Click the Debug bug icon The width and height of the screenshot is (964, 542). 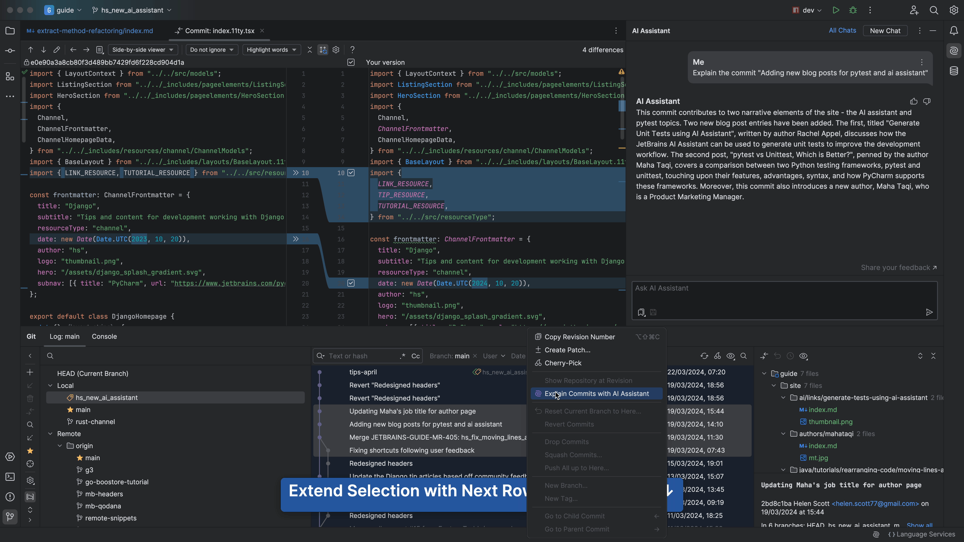click(853, 10)
